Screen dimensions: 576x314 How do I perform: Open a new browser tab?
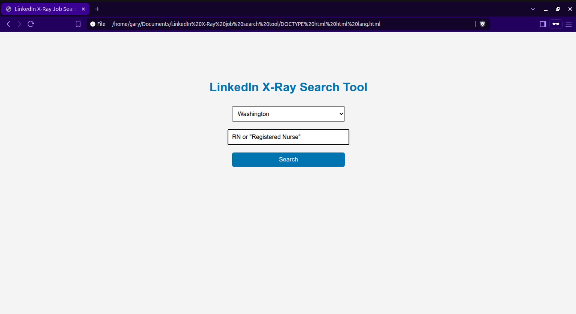pyautogui.click(x=97, y=9)
